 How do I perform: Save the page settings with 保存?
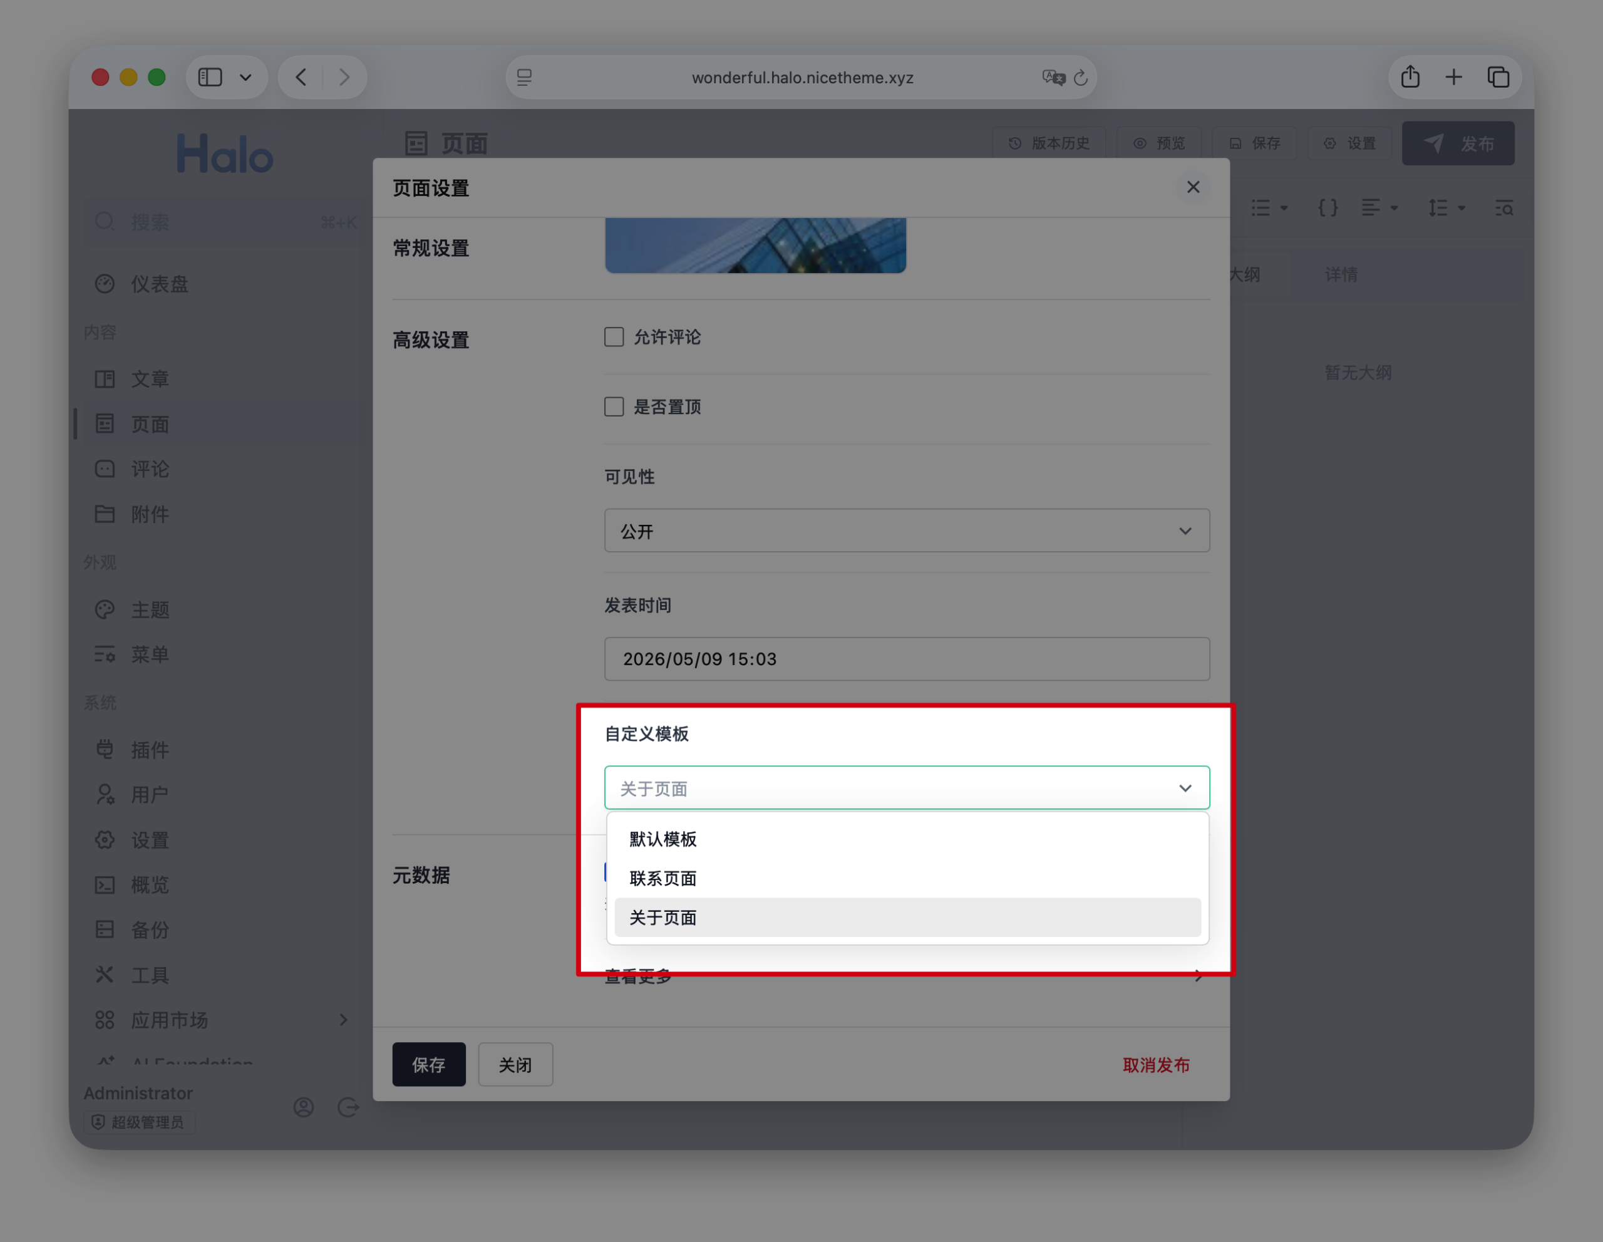pos(429,1064)
